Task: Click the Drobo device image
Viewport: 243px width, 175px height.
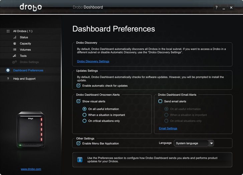Action: coord(31,129)
